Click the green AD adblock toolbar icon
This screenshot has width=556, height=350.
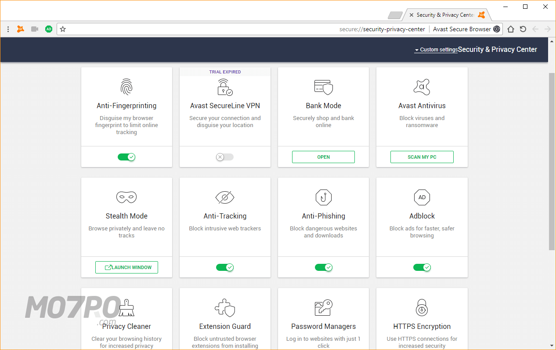(x=49, y=29)
